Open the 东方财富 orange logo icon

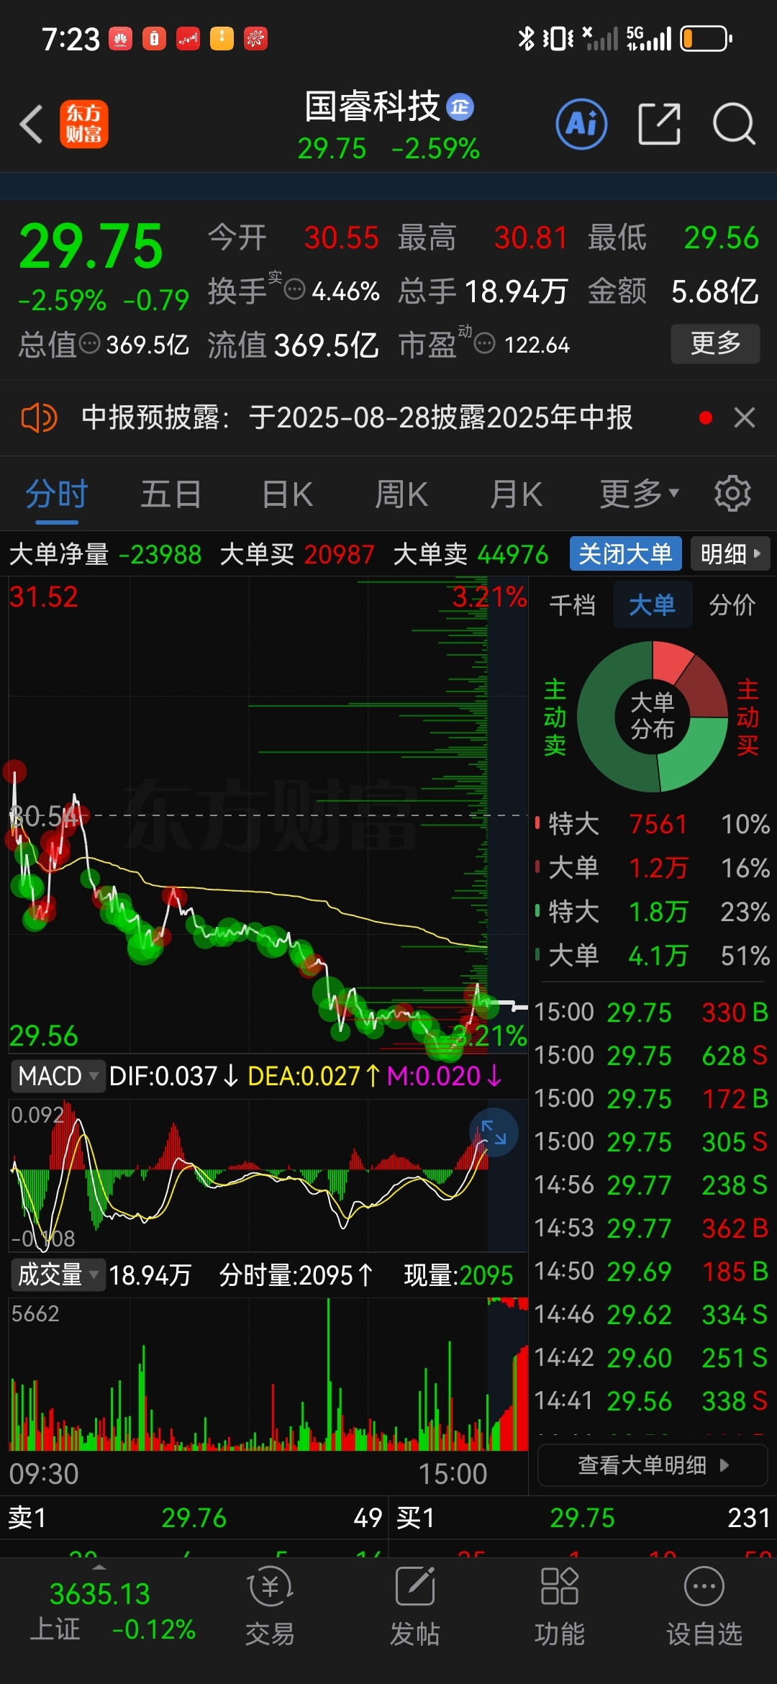pos(83,124)
